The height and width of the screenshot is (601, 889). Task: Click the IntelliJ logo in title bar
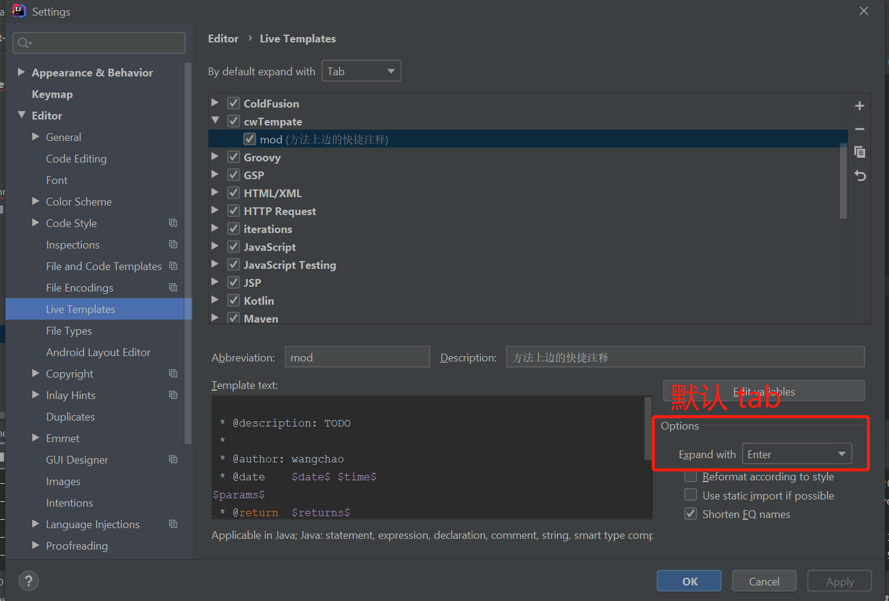click(19, 11)
